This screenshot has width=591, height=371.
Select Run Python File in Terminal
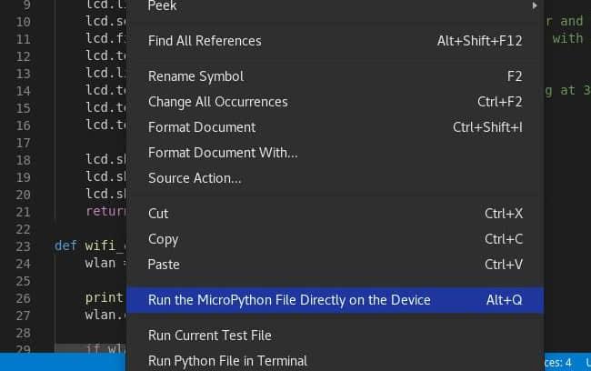tap(227, 361)
